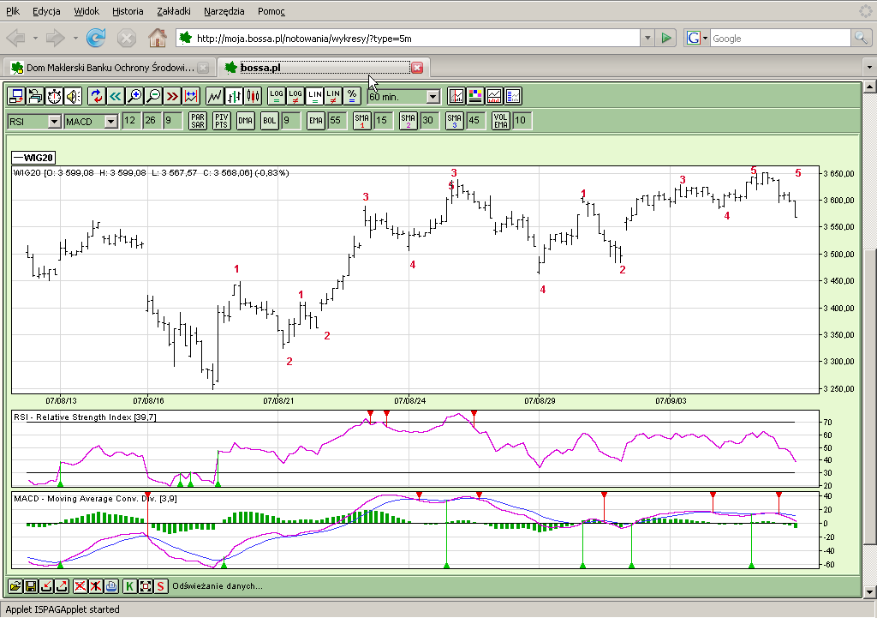Click the printer icon in bottom toolbar
The height and width of the screenshot is (618, 877).
[x=111, y=586]
